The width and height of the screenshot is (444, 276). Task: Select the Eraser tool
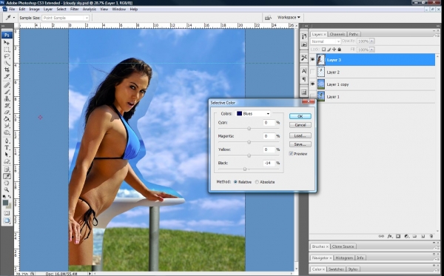(x=7, y=112)
